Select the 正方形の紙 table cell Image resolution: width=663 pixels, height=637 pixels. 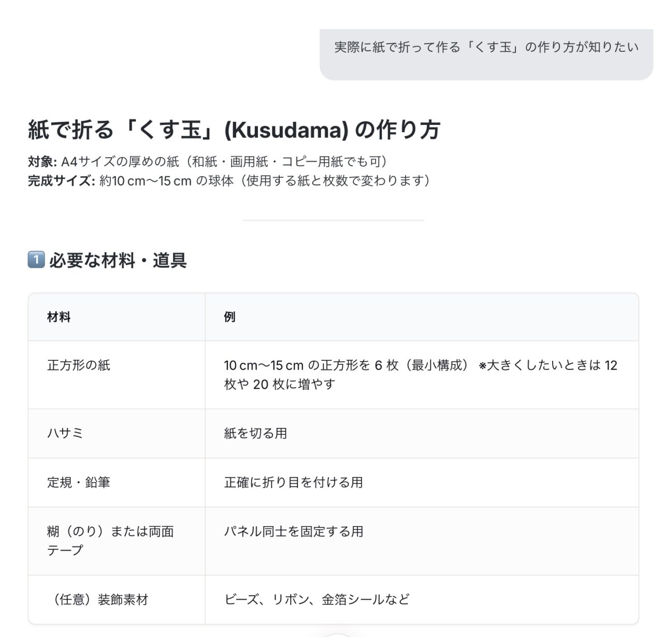[79, 365]
